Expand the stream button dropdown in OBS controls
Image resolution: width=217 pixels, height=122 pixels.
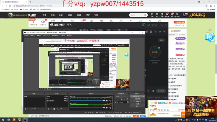pos(143,96)
